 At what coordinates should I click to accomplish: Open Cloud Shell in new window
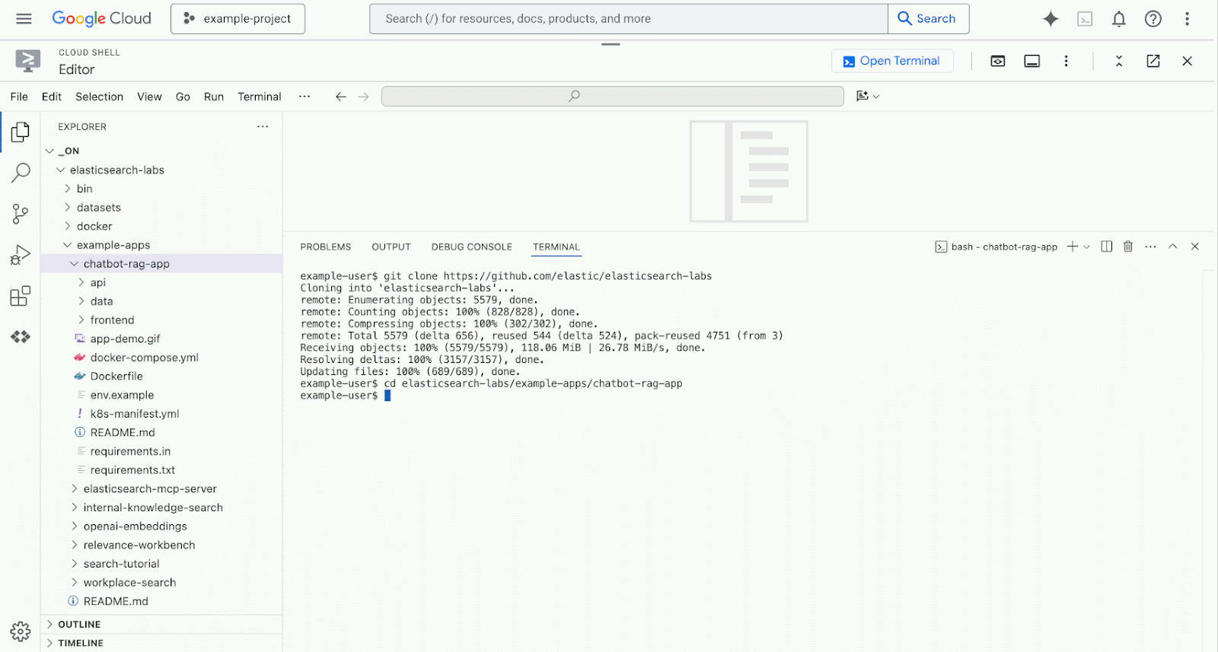(x=1153, y=61)
